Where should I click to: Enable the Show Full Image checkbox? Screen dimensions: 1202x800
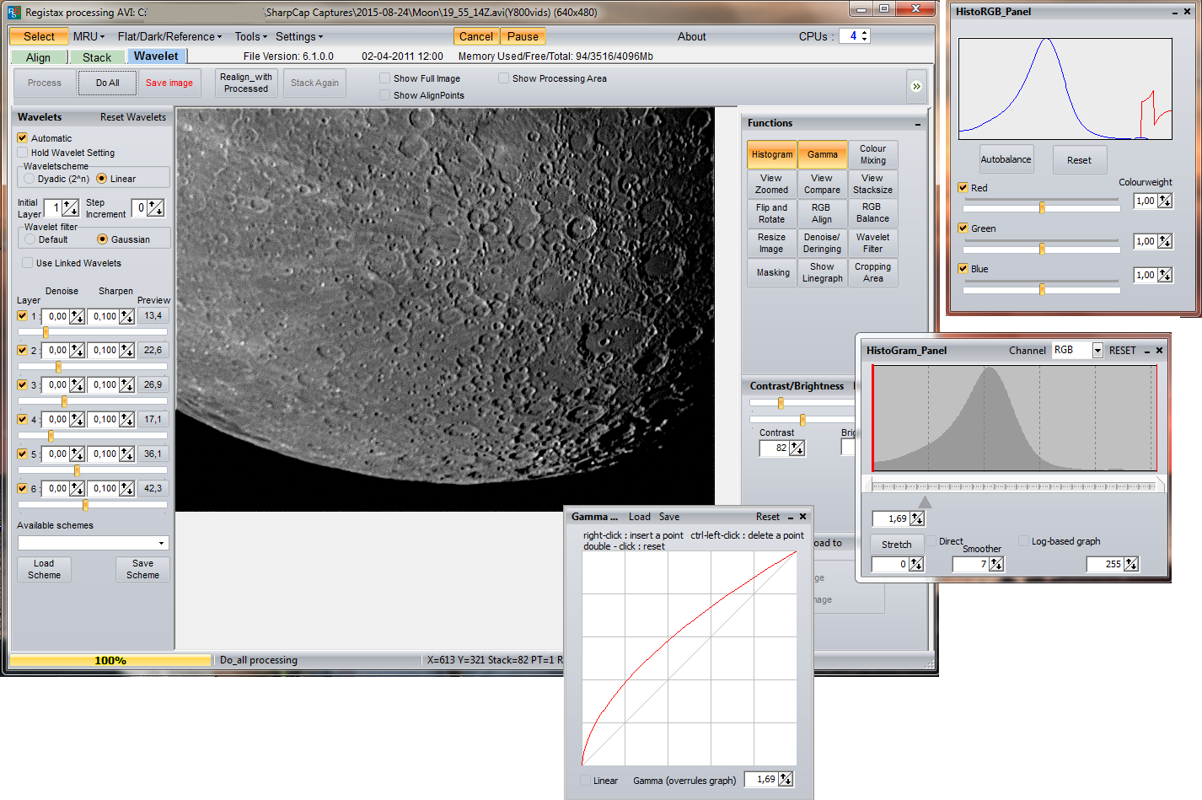point(385,78)
